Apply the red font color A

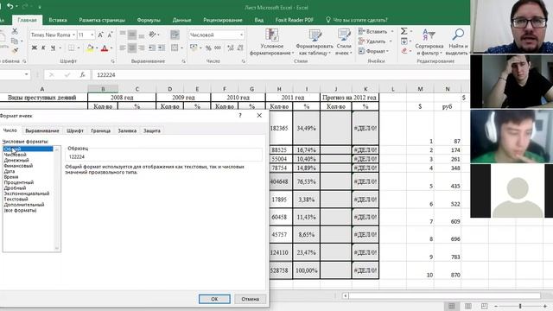pyautogui.click(x=105, y=48)
